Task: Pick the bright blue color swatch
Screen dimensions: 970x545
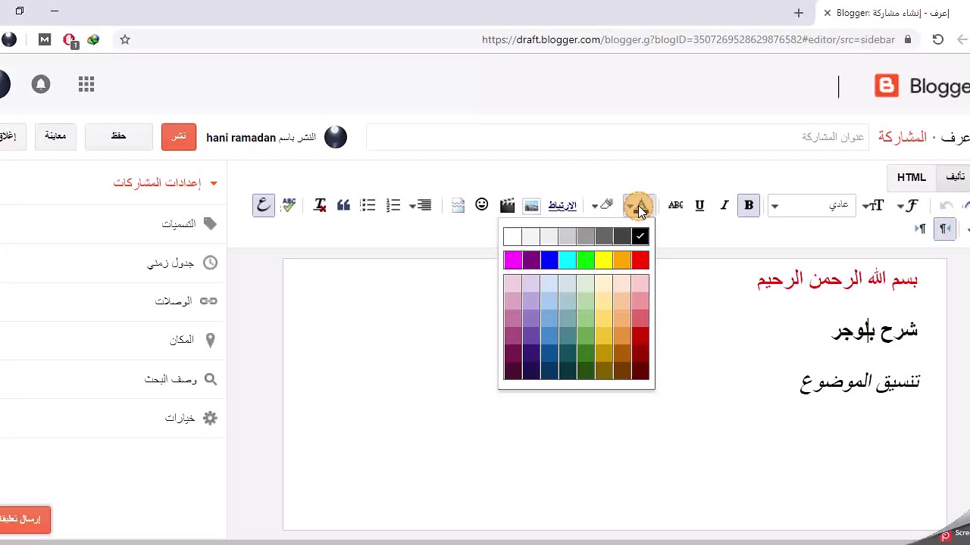Action: coord(549,261)
